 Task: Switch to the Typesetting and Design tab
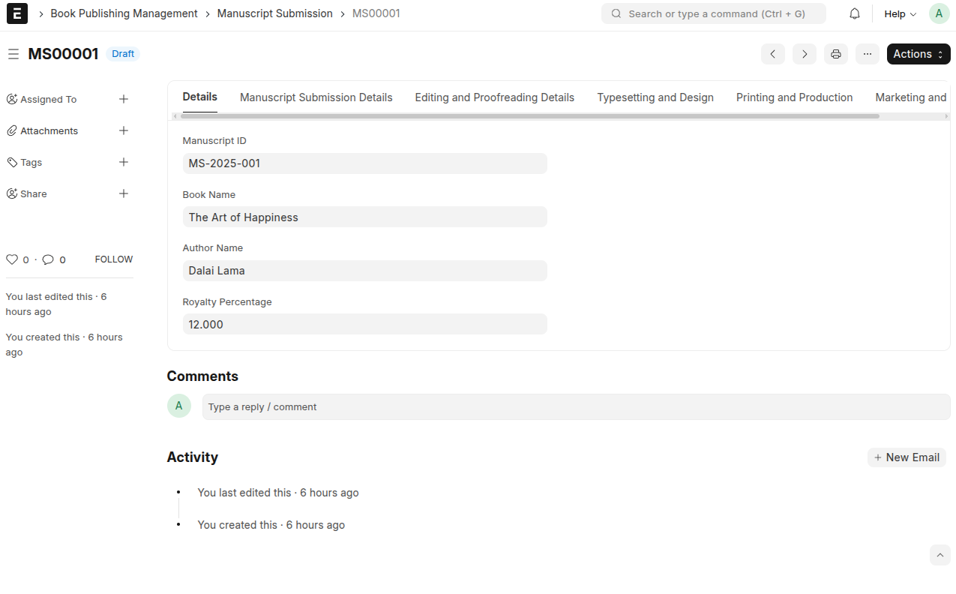pyautogui.click(x=655, y=97)
